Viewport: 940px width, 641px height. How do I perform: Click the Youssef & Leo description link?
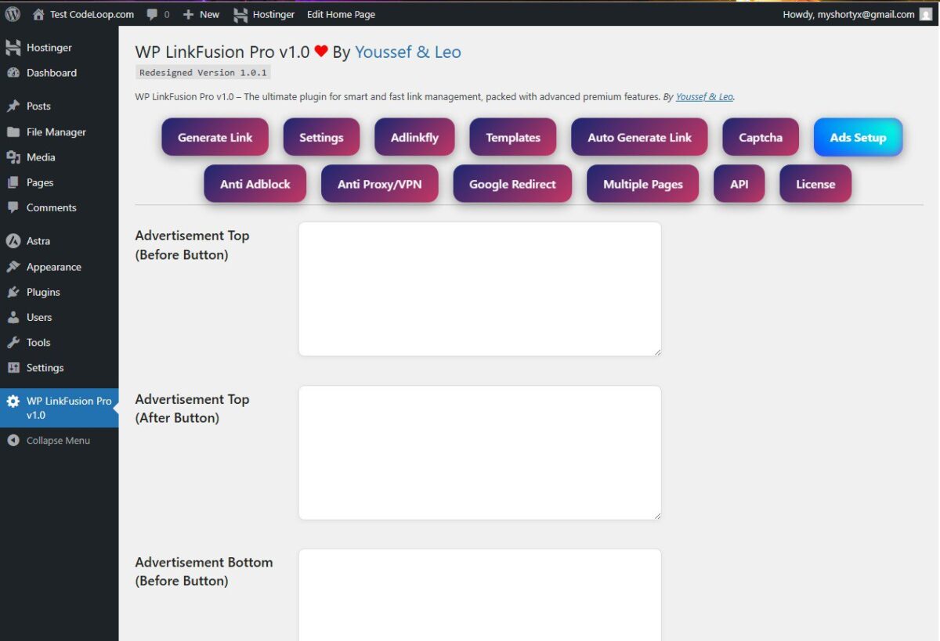point(704,97)
